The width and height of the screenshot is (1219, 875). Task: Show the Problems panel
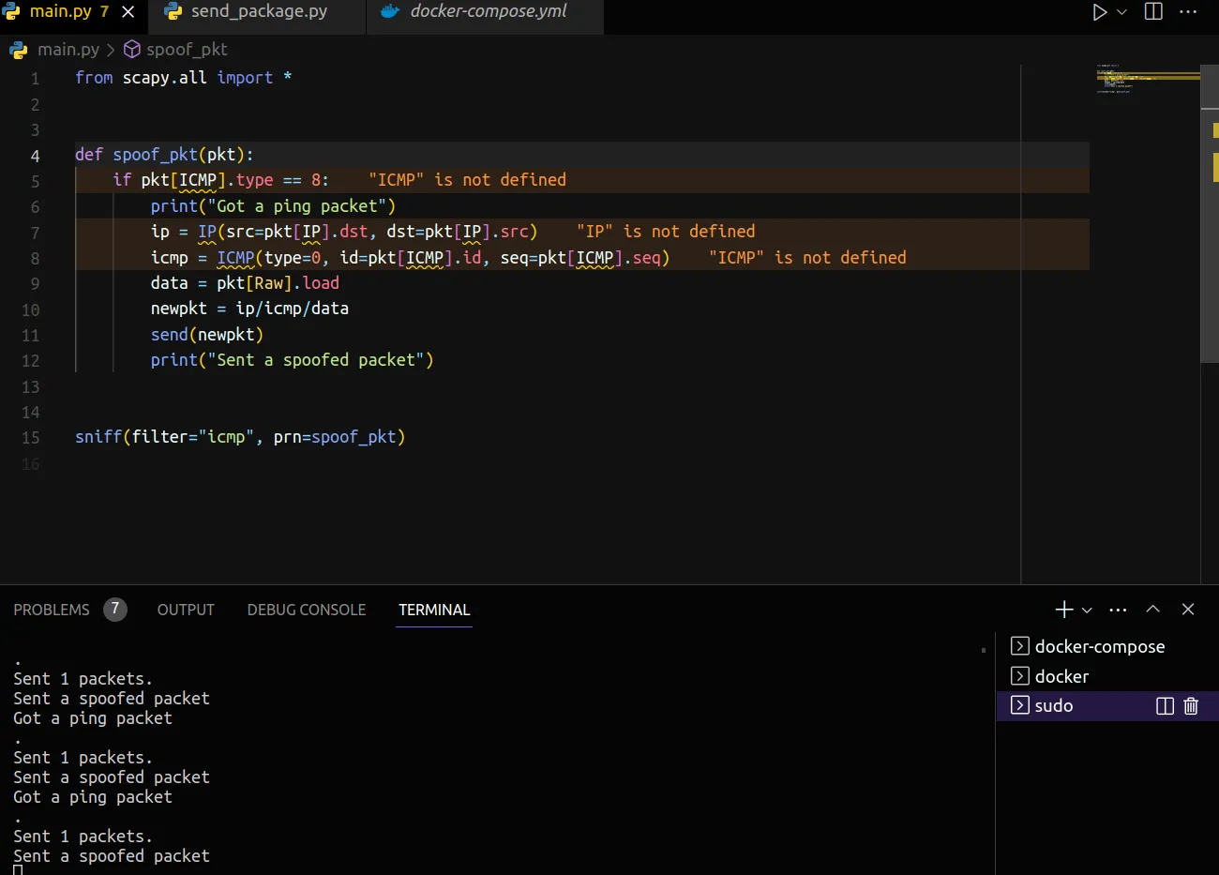tap(52, 610)
